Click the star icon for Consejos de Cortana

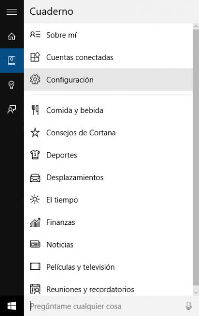pyautogui.click(x=35, y=133)
